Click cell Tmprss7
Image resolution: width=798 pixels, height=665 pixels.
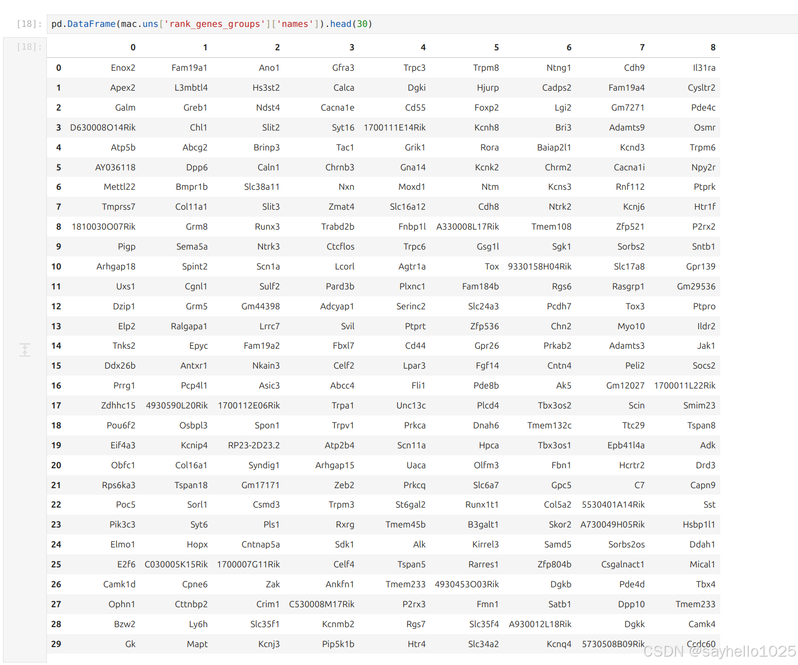(x=119, y=207)
